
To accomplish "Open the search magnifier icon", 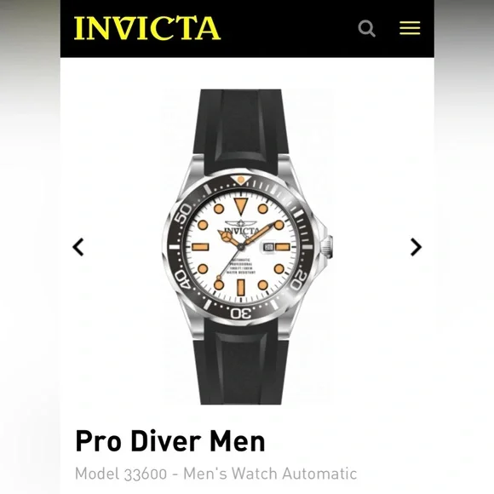I will tap(367, 29).
